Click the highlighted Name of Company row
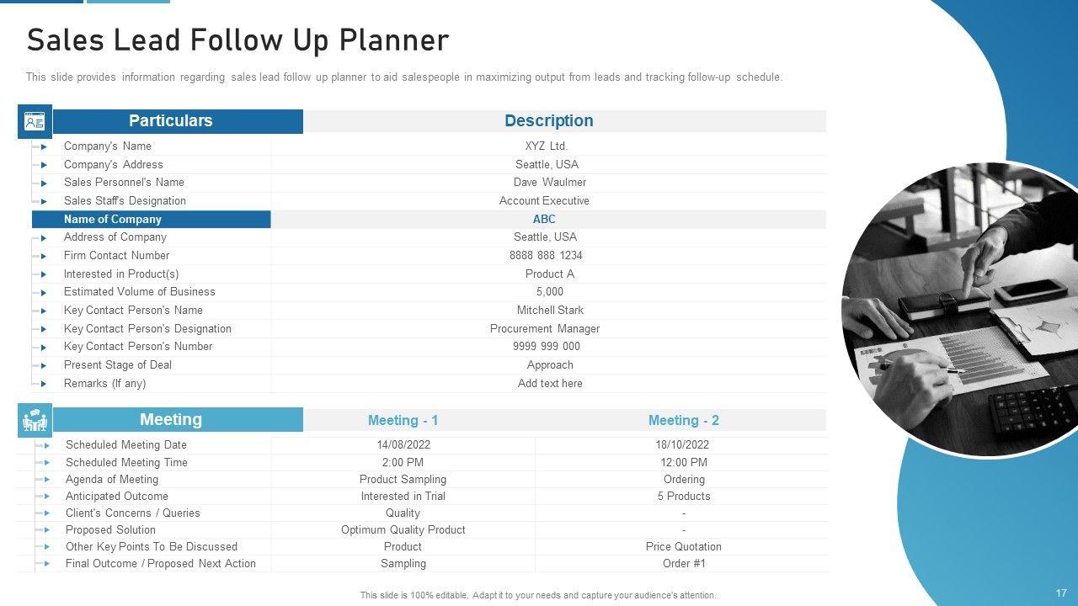1078x606 pixels. click(152, 220)
